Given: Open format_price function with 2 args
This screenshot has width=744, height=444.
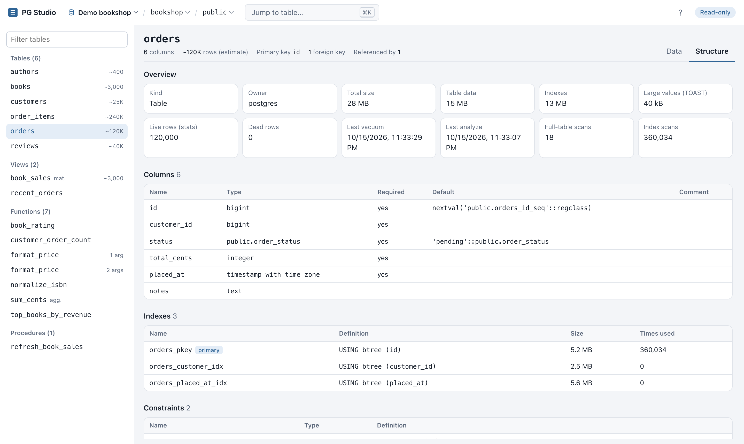Looking at the screenshot, I should pyautogui.click(x=67, y=270).
